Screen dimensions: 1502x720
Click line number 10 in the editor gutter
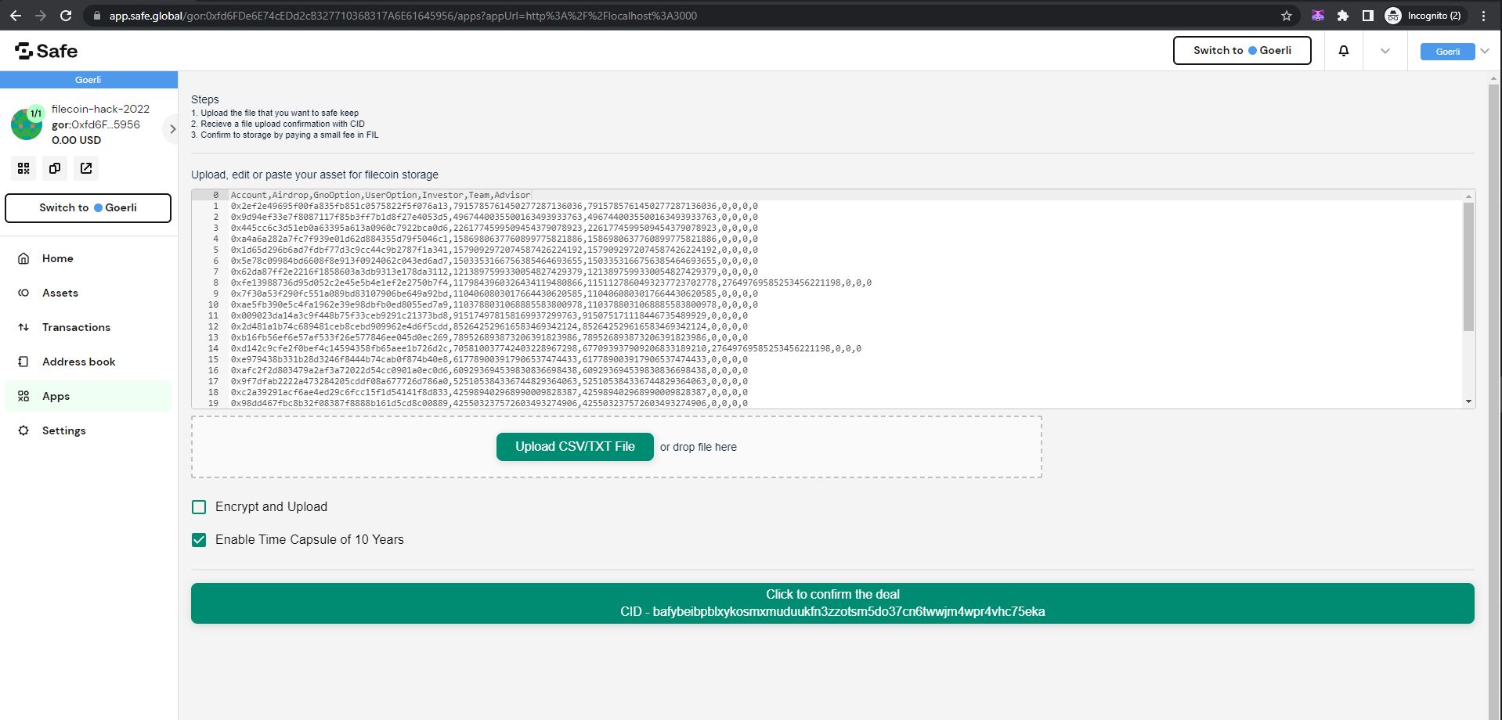[x=213, y=304]
